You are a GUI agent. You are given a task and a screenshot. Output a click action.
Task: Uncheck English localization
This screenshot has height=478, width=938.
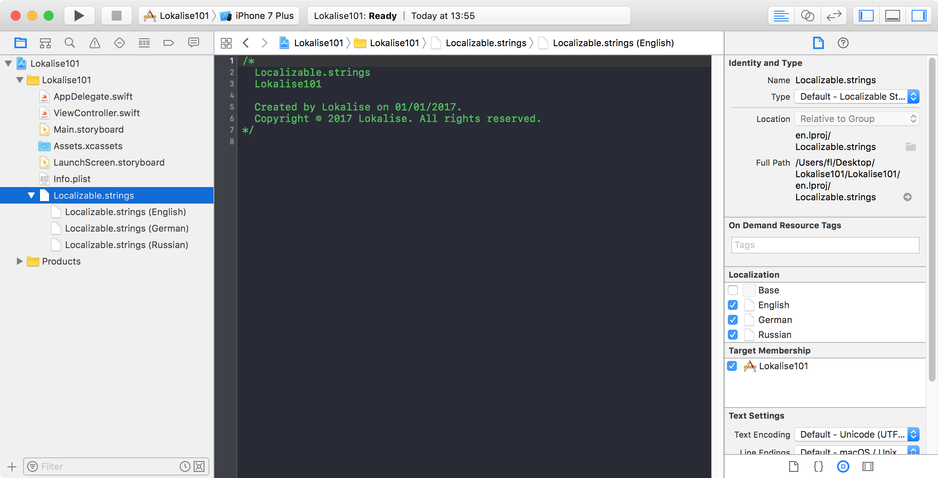coord(733,305)
